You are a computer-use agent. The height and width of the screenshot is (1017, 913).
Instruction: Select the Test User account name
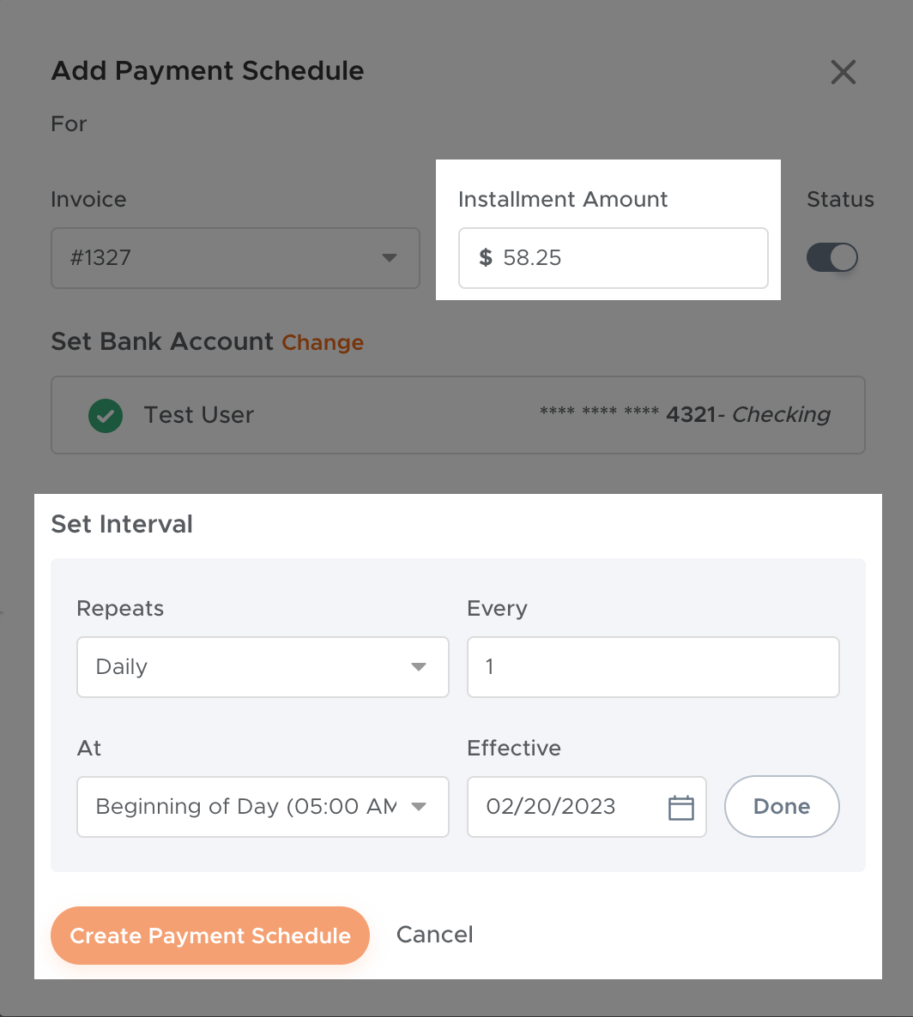[x=199, y=416]
